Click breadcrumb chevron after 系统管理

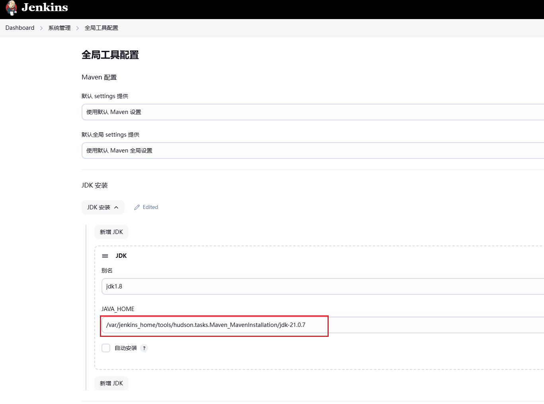pos(78,28)
